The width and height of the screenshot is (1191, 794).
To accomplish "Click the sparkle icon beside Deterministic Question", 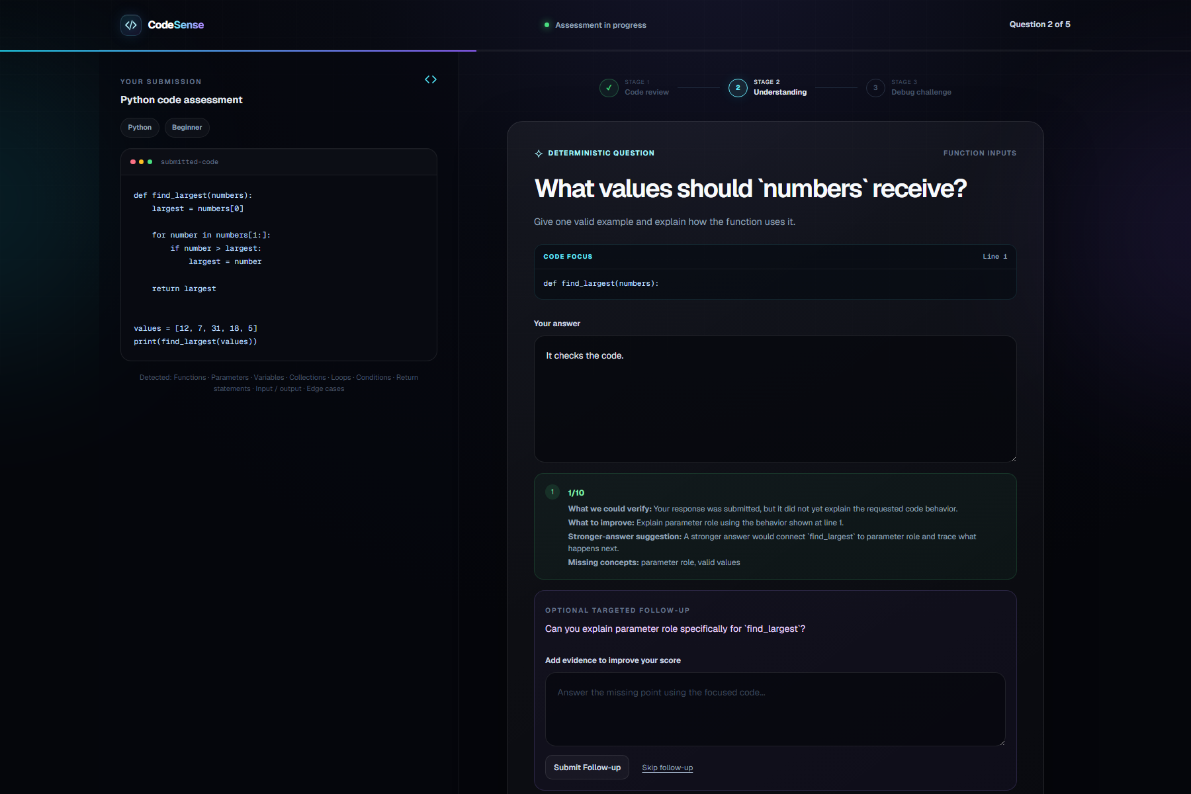I will pos(539,154).
